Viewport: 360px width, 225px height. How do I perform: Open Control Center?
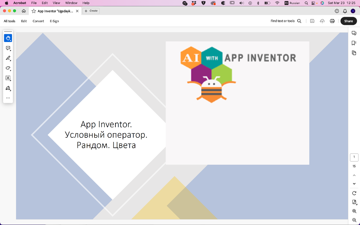pyautogui.click(x=314, y=3)
